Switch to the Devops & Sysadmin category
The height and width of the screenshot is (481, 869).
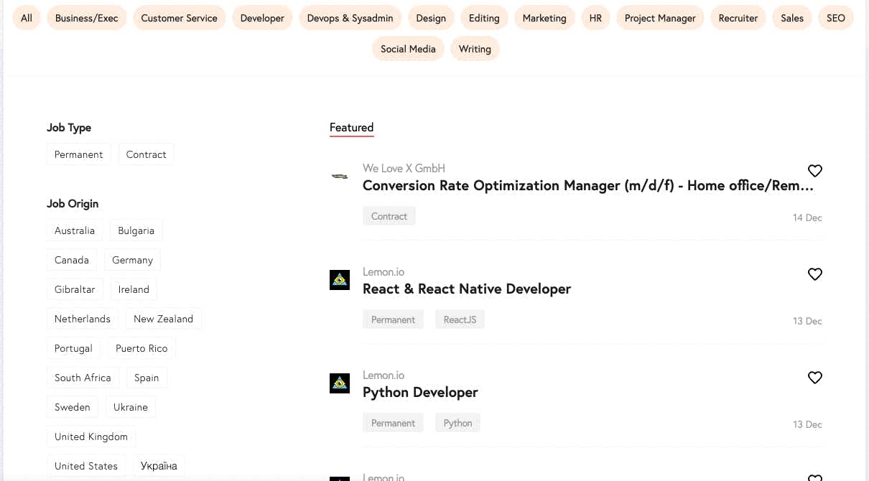pyautogui.click(x=350, y=18)
